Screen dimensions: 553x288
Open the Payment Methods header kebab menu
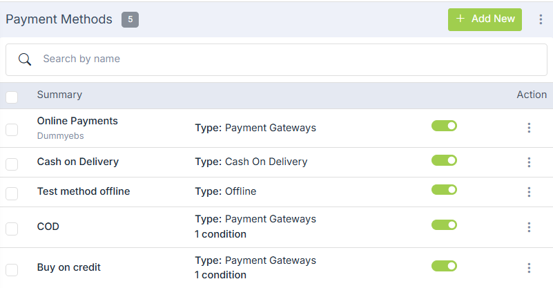(541, 19)
